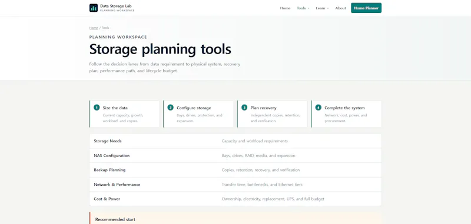The height and width of the screenshot is (224, 471).
Task: Click 'Network, cost, power, and procurement' description
Action: point(346,118)
